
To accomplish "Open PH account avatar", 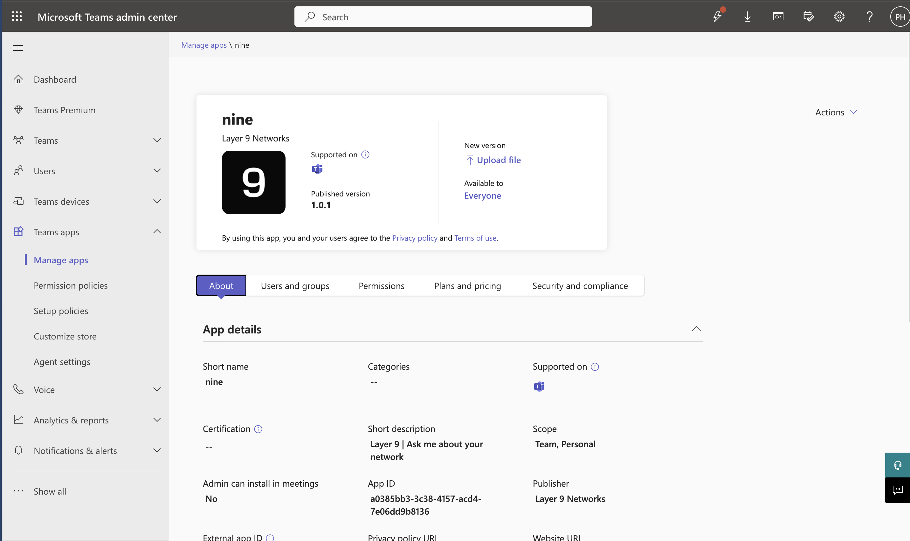I will coord(900,17).
